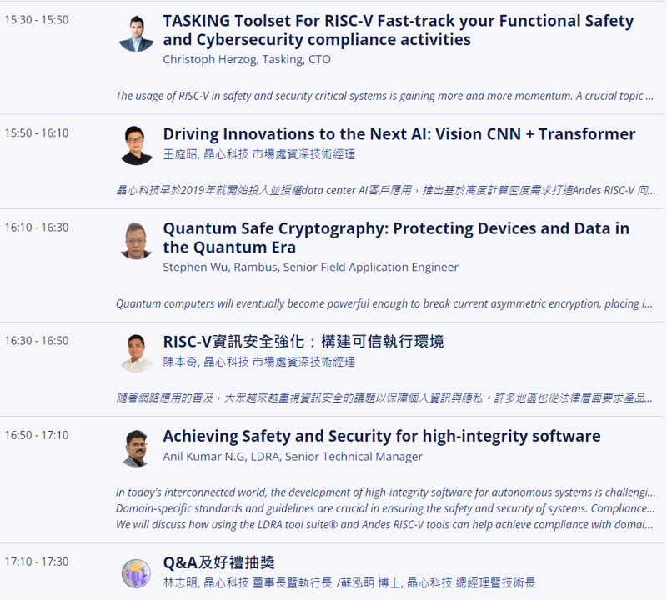This screenshot has height=600, width=667.
Task: Click the 16:50 - 17:10 time slot
Action: click(x=37, y=435)
